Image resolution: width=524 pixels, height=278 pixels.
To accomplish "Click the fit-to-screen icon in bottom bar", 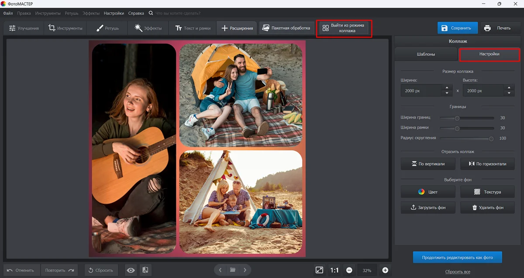I will 319,270.
